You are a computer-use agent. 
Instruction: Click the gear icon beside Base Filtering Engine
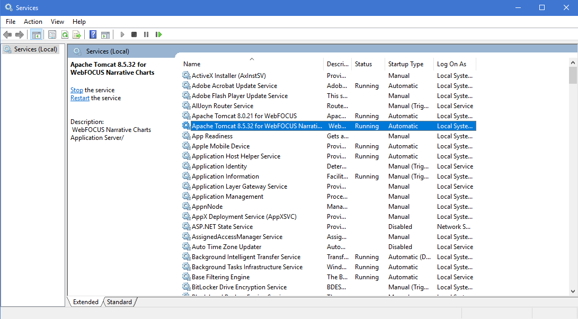186,277
